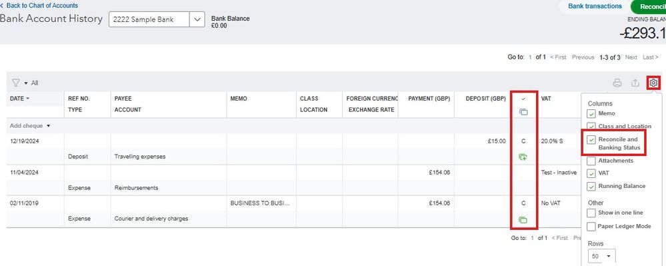Image resolution: width=666 pixels, height=266 pixels.
Task: Click the top Next pagination link
Action: [631, 57]
